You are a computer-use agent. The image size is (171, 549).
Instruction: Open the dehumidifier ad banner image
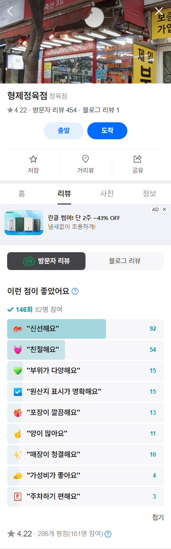24,223
